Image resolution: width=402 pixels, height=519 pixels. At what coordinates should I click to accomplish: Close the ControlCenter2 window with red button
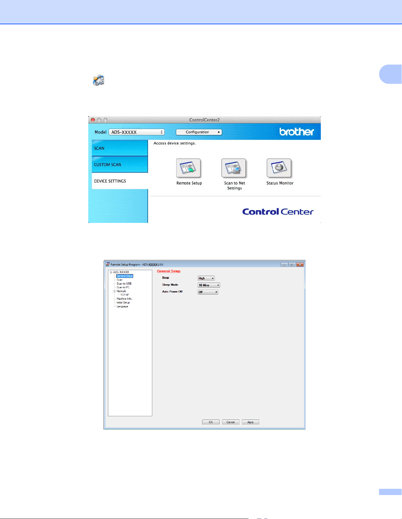click(93, 120)
